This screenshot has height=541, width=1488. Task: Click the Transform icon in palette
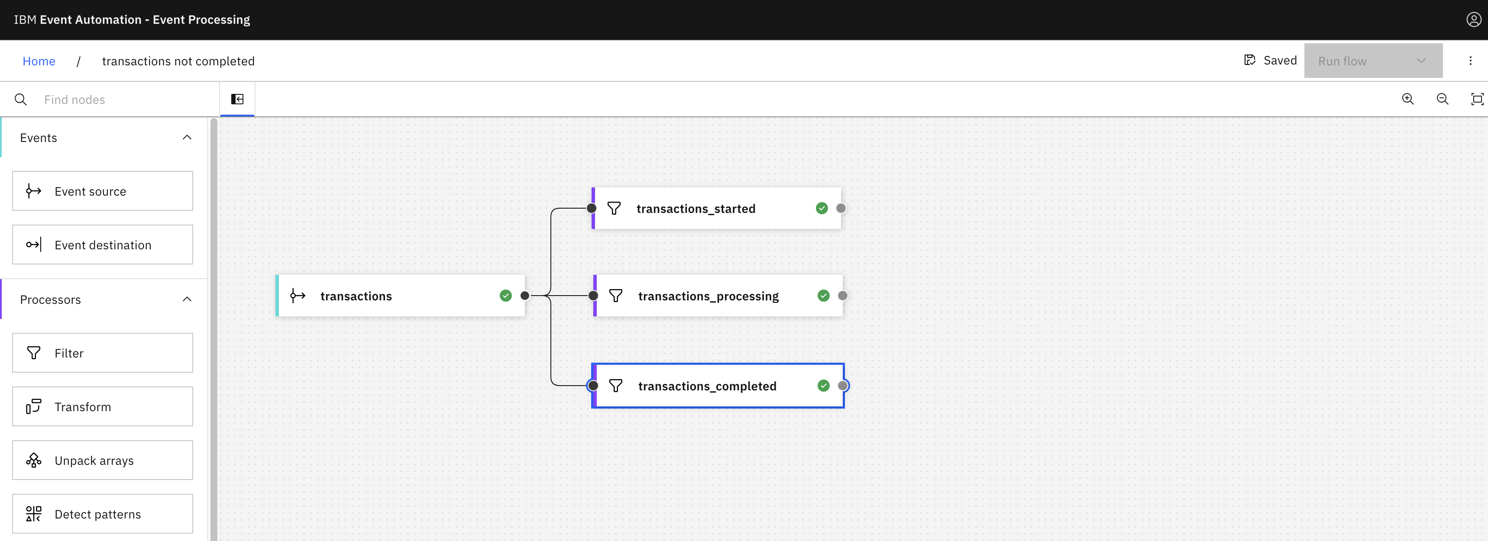(x=33, y=406)
